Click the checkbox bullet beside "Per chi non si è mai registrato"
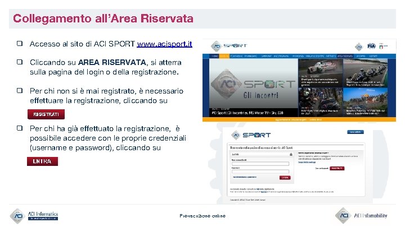The width and height of the screenshot is (405, 227). coord(20,90)
